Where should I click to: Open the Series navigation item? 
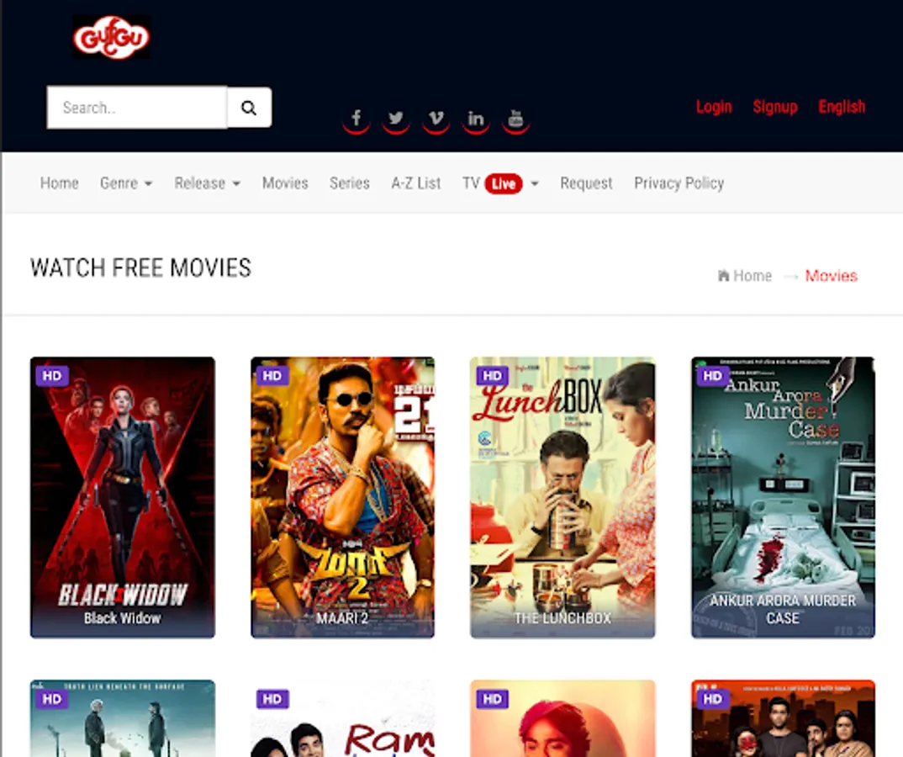click(x=350, y=183)
